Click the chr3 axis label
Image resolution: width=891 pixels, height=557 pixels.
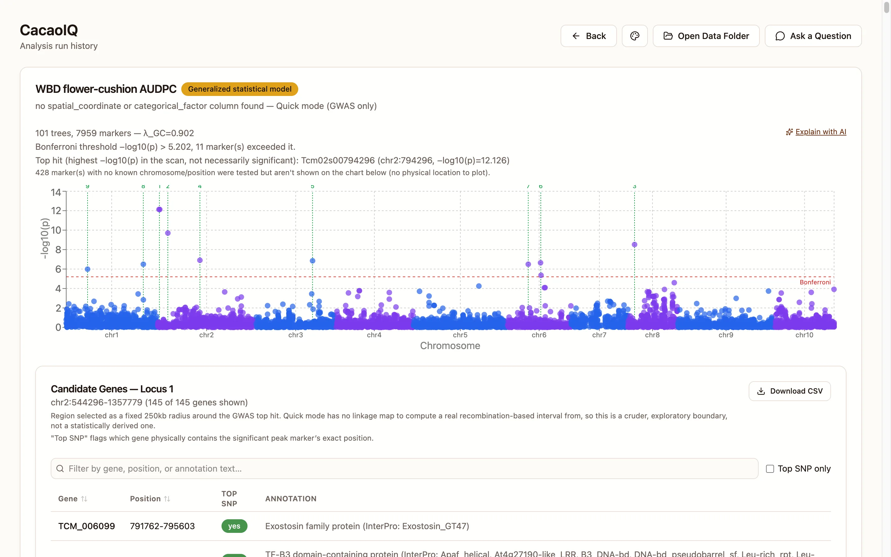pos(296,335)
